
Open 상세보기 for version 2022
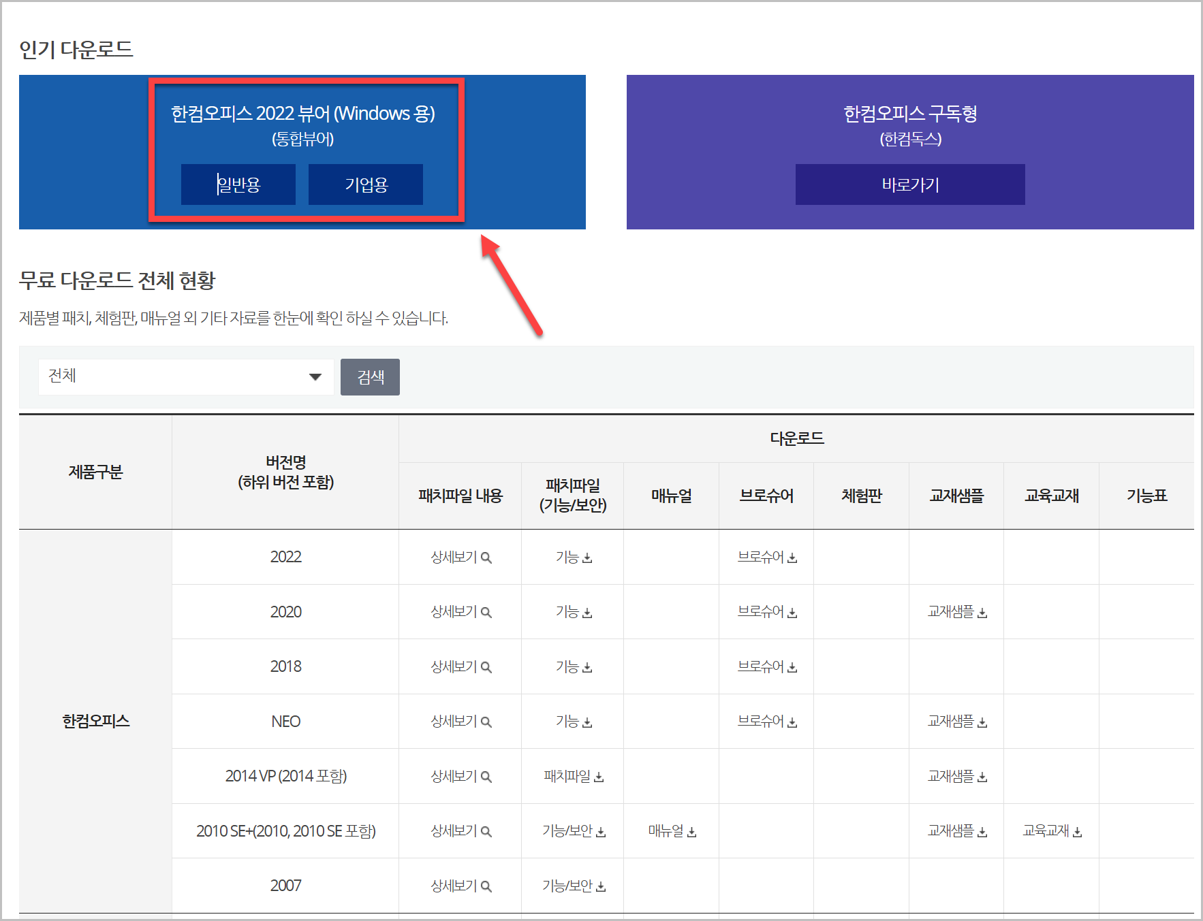(x=460, y=557)
